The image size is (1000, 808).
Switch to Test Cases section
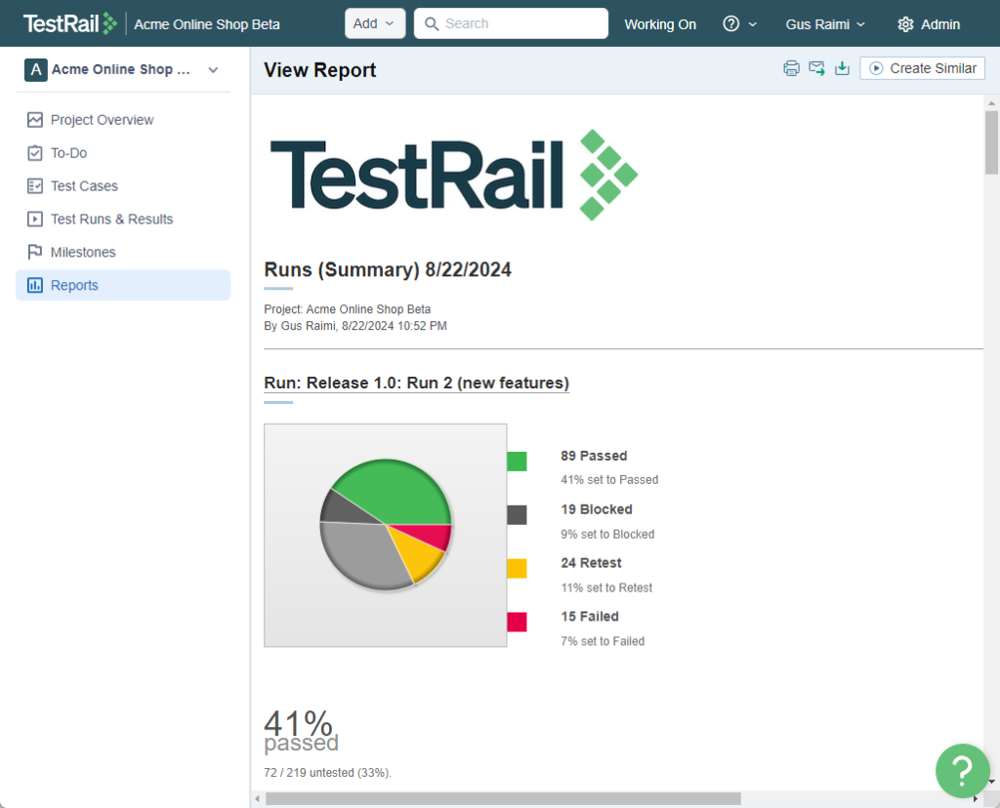pos(34,185)
